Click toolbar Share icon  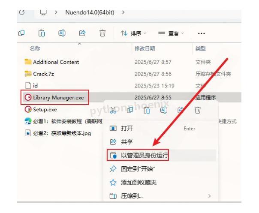coord(82,33)
